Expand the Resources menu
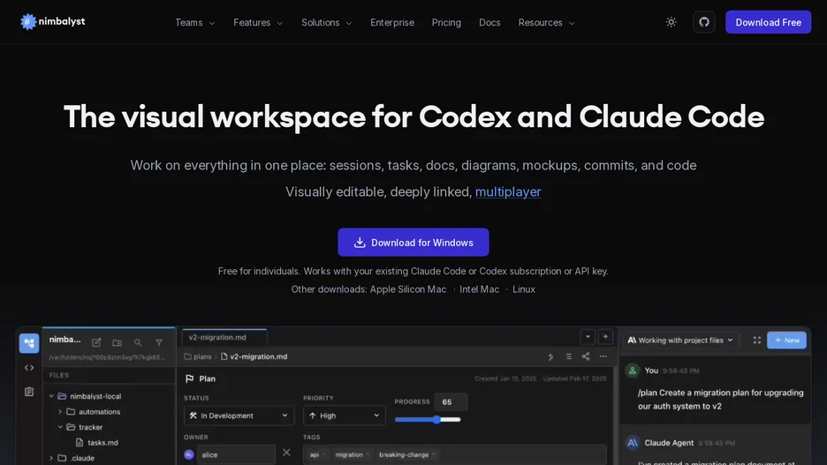 pos(546,23)
